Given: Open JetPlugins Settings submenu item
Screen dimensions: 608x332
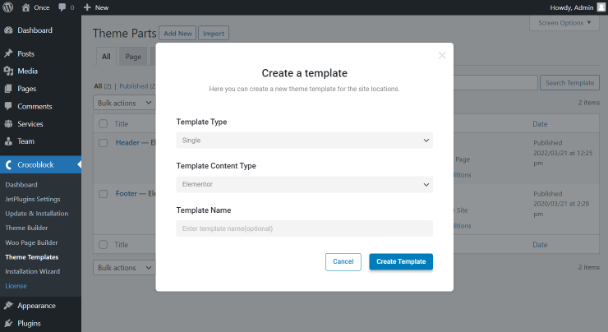Looking at the screenshot, I should (x=33, y=199).
